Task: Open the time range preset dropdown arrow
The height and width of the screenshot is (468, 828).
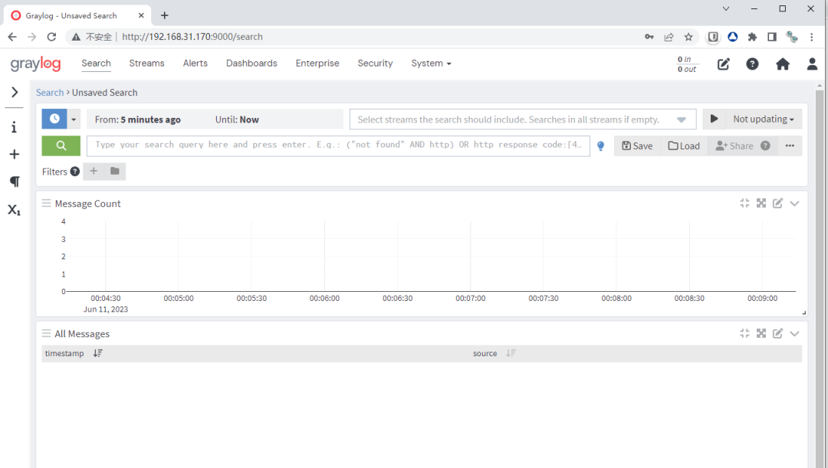Action: pyautogui.click(x=74, y=119)
